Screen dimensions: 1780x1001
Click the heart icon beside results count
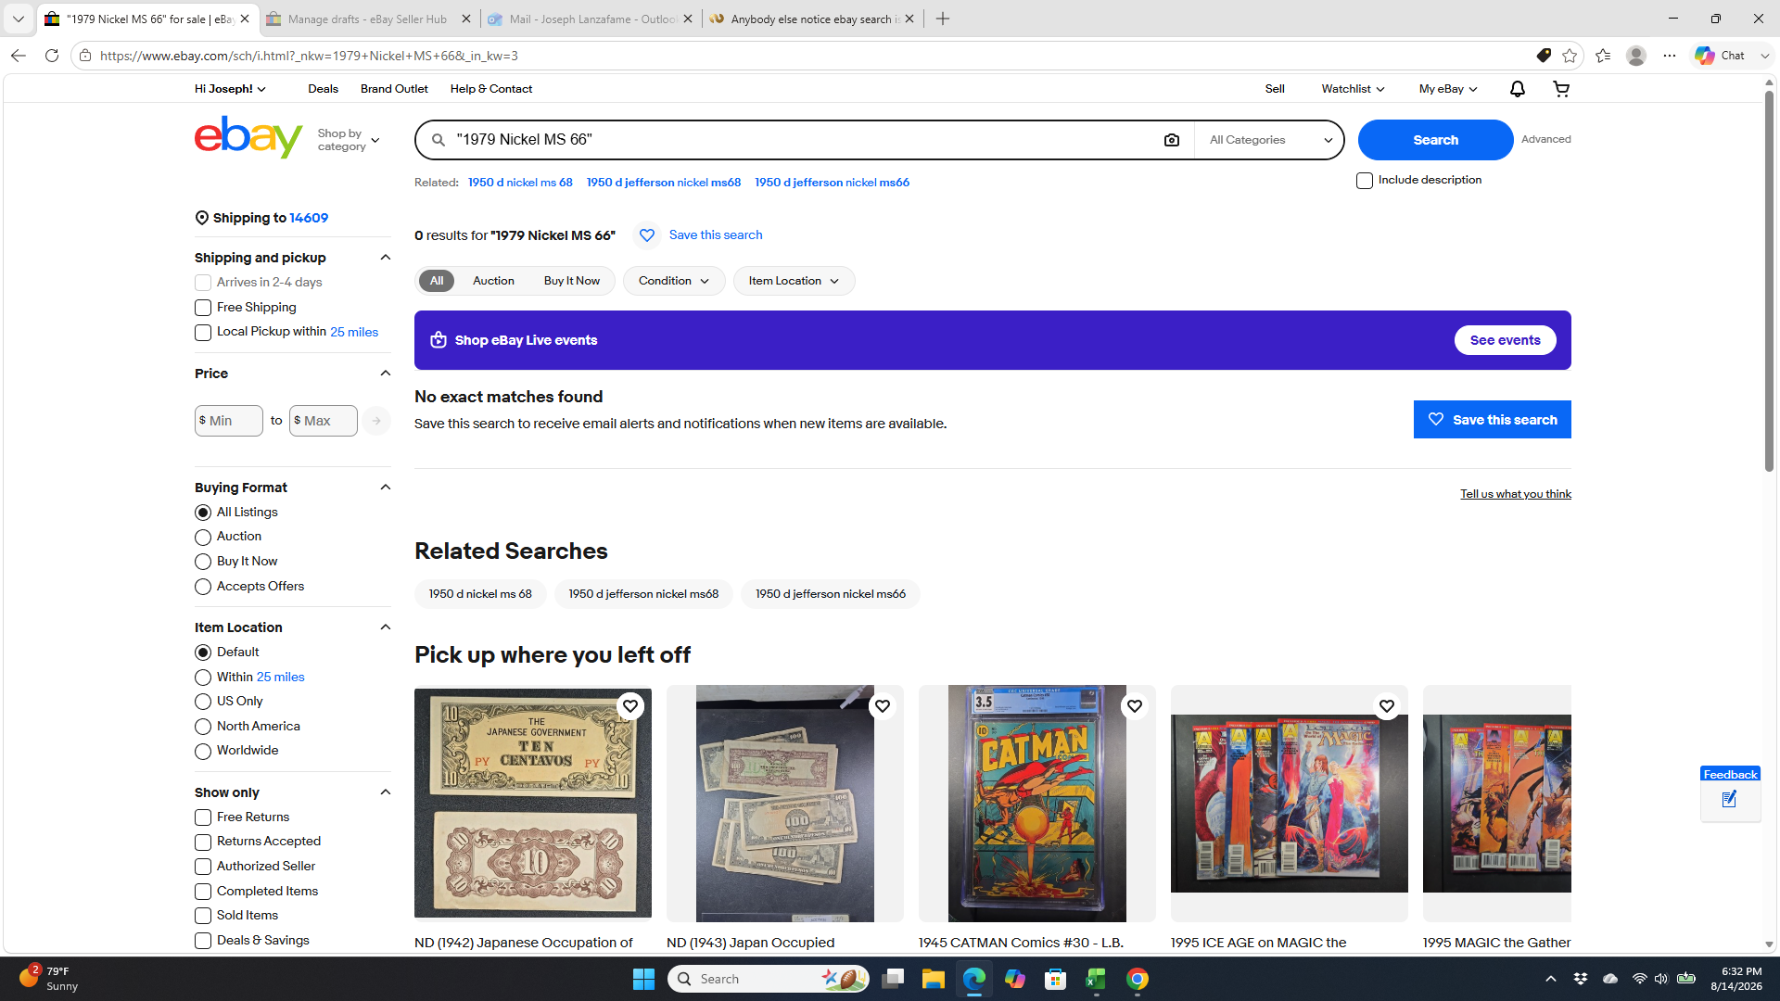(647, 235)
